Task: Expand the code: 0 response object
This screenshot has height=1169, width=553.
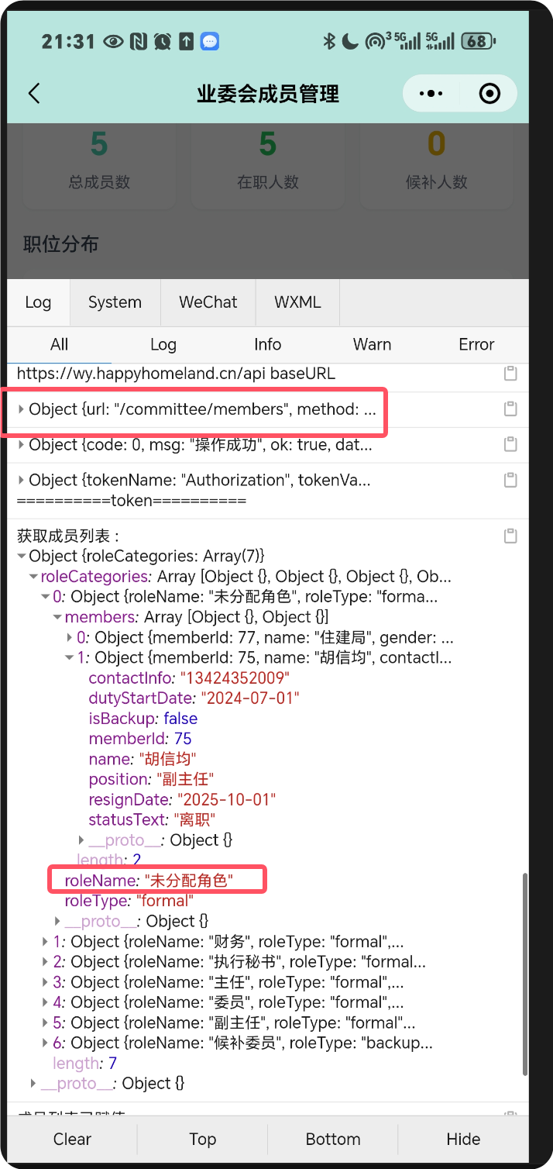Action: [x=22, y=445]
